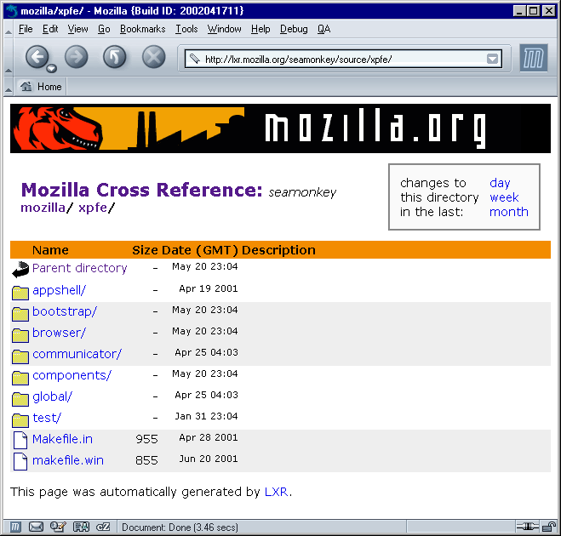
Task: Open the Bookmarks menu
Action: [x=142, y=29]
